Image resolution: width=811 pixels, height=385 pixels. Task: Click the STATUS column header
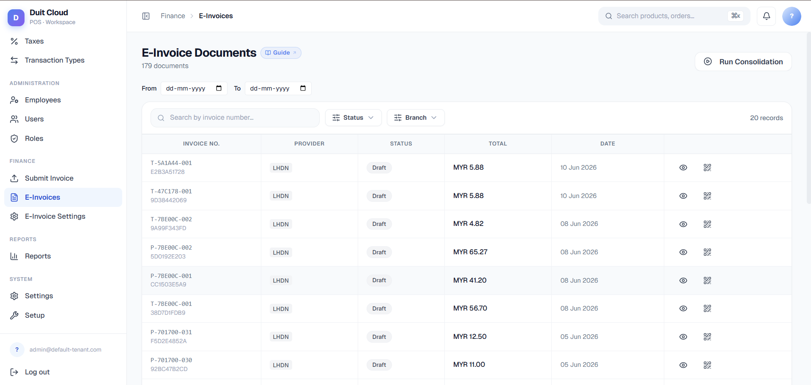[x=401, y=144]
